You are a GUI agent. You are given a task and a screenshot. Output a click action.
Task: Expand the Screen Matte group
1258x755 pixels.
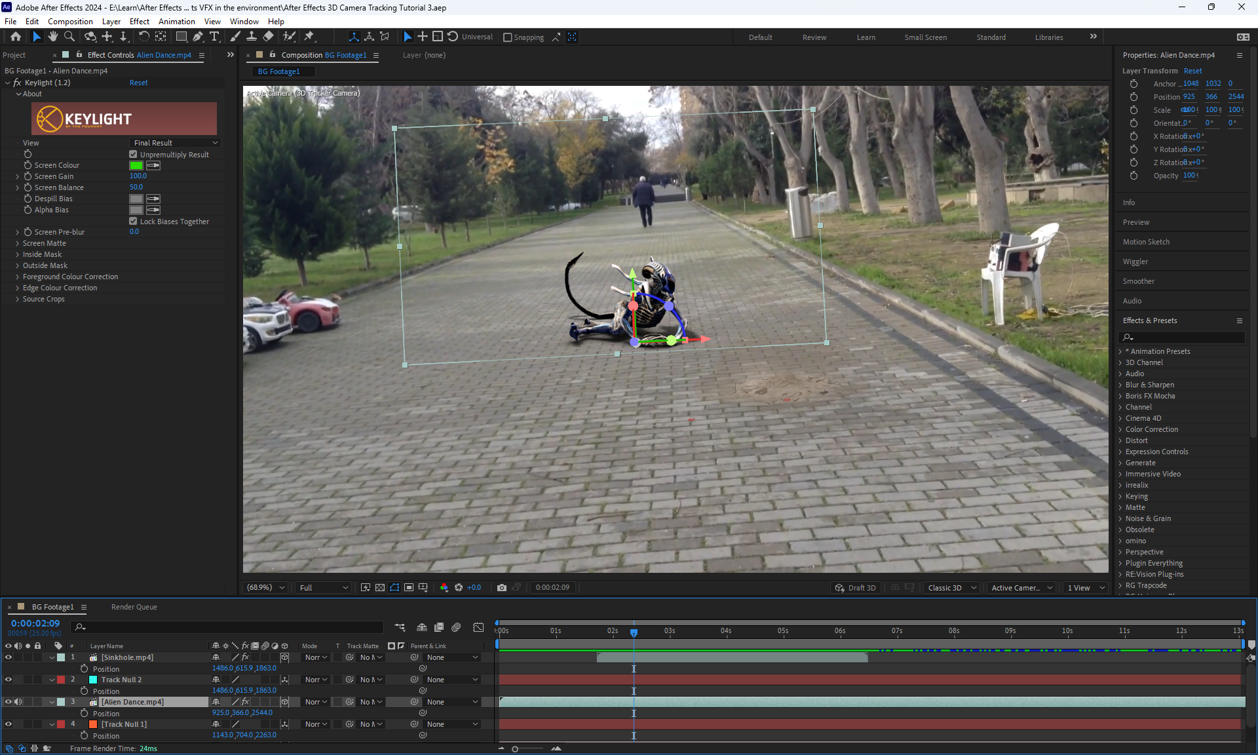point(18,243)
